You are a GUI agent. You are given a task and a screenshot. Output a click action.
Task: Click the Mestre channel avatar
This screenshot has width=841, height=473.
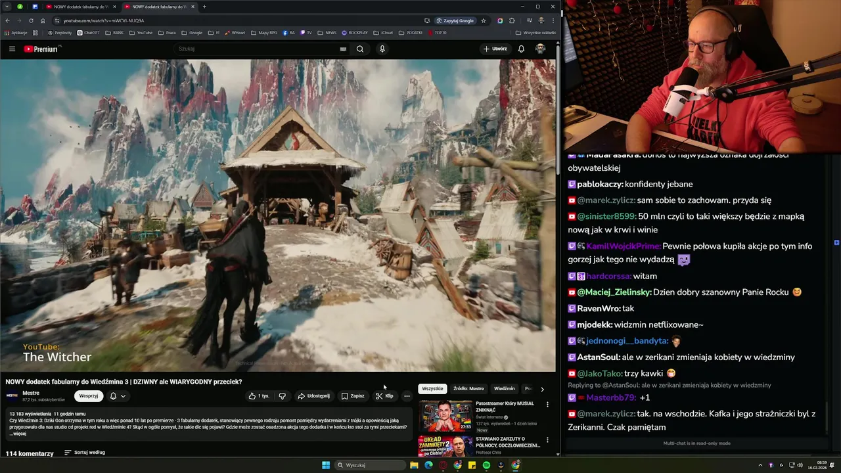pos(12,395)
